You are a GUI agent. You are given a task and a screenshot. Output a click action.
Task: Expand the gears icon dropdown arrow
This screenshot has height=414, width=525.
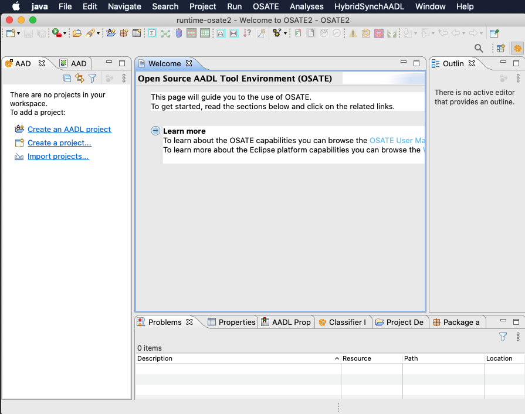(x=285, y=33)
